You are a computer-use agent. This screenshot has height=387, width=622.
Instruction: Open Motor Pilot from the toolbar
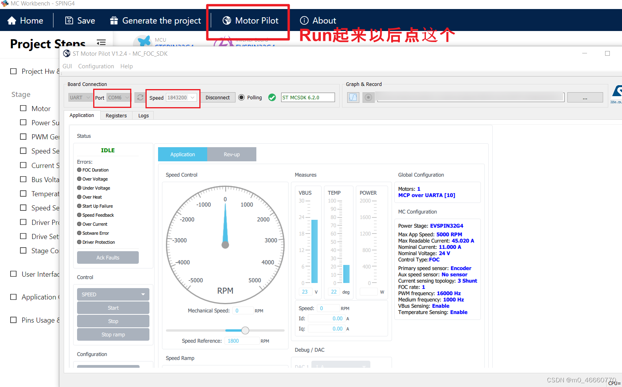click(250, 20)
